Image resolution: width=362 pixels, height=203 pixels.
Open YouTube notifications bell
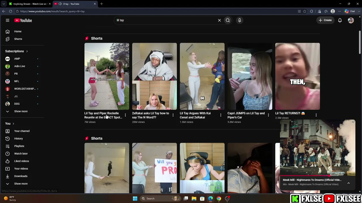click(340, 20)
